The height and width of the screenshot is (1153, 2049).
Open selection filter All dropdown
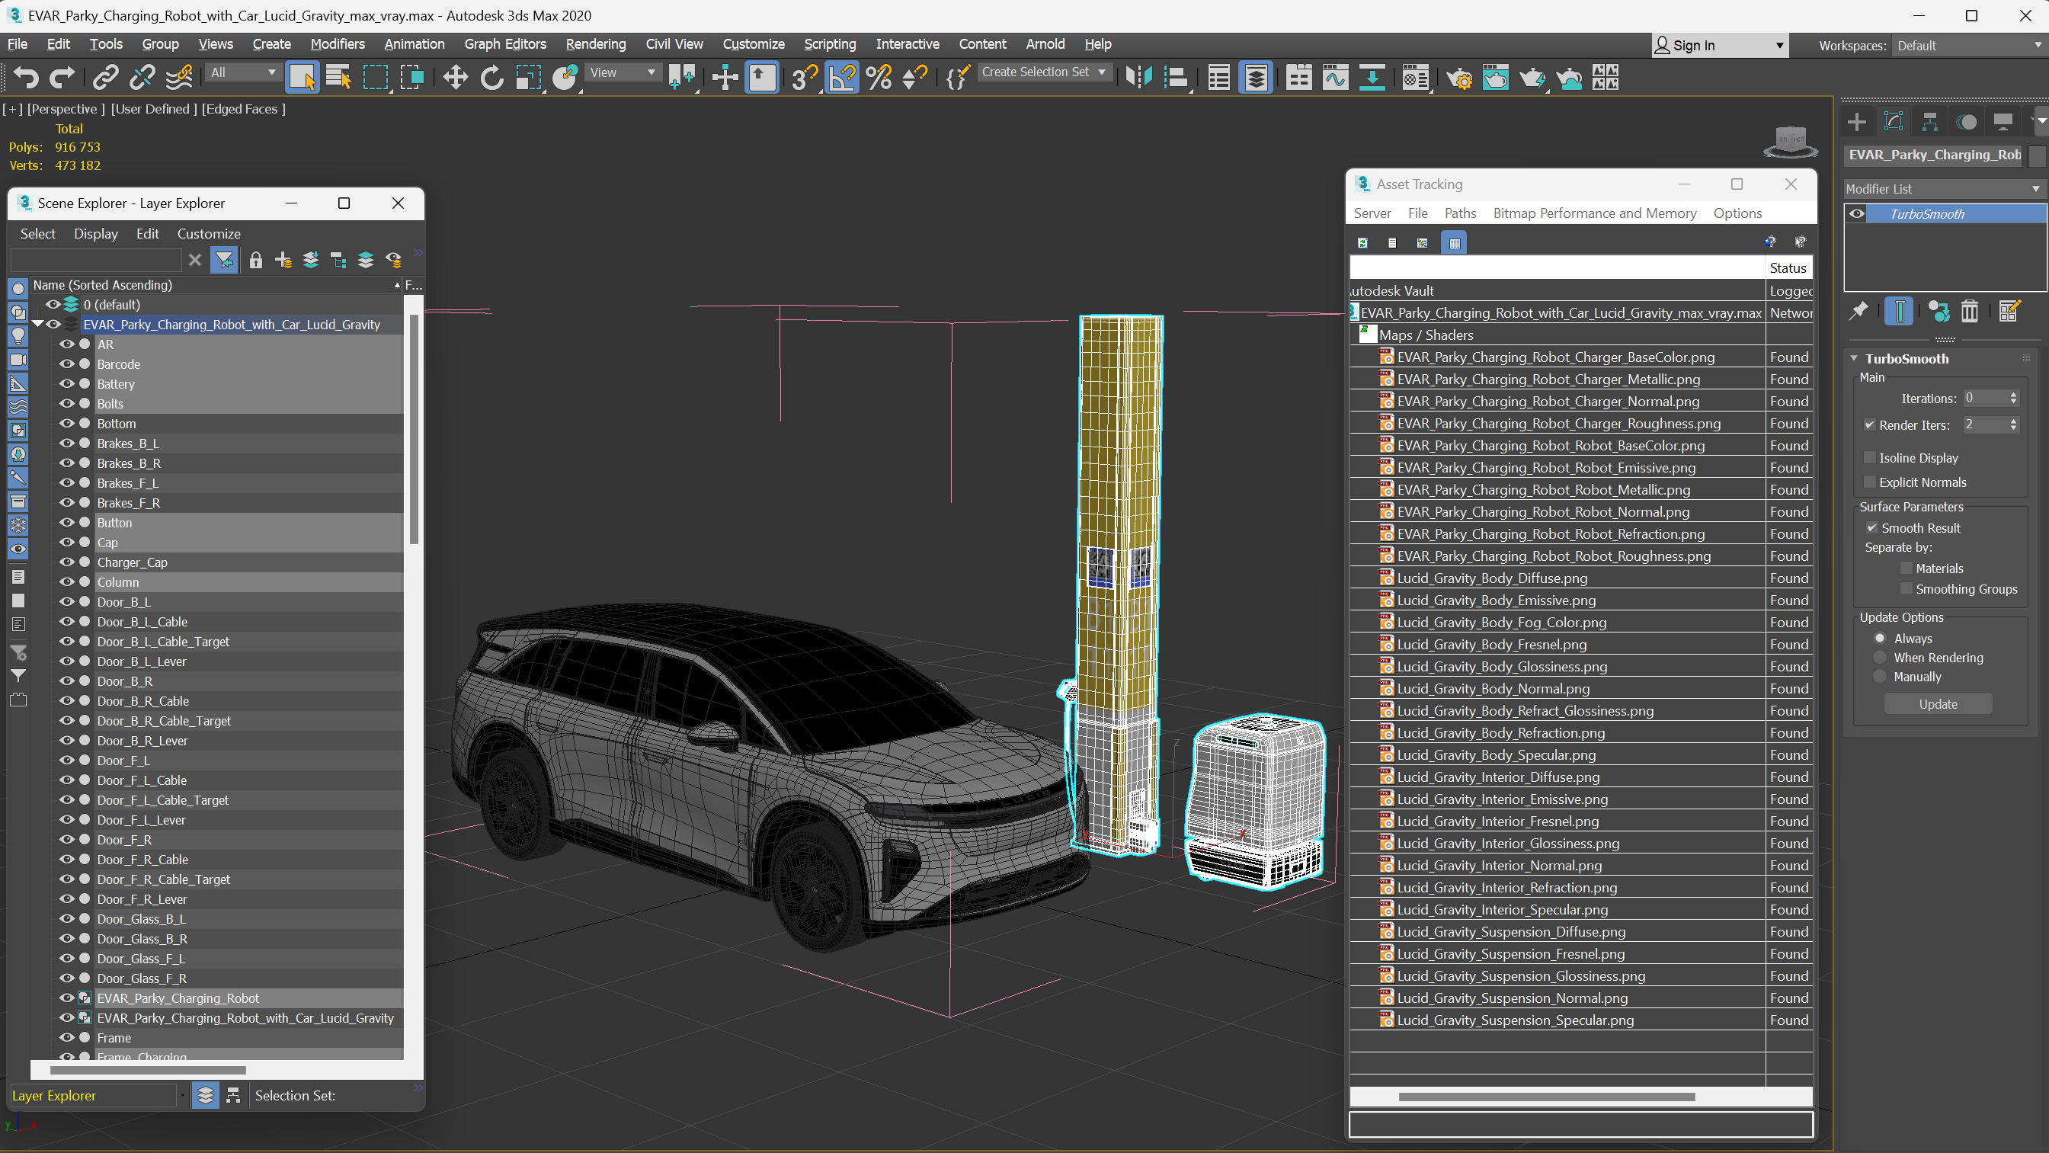(x=243, y=72)
